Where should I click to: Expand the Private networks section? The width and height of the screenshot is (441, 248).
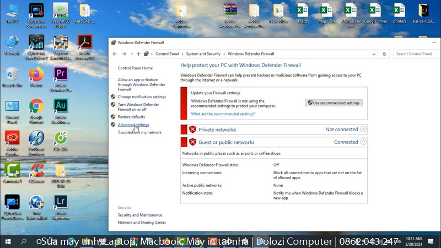click(x=363, y=130)
